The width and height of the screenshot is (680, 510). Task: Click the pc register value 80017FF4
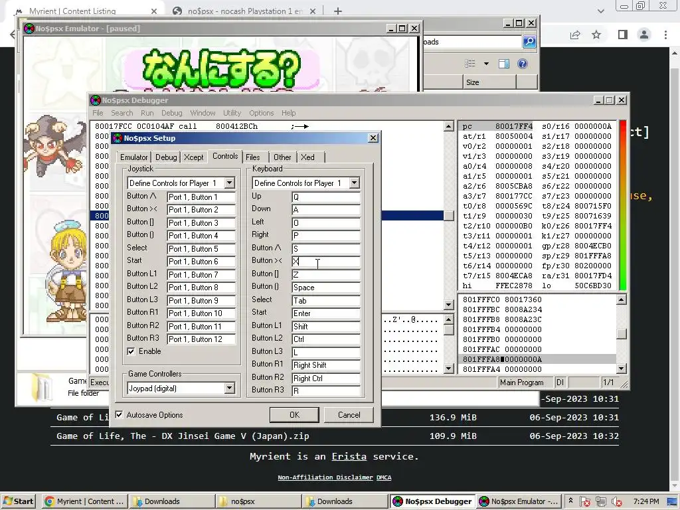point(514,126)
